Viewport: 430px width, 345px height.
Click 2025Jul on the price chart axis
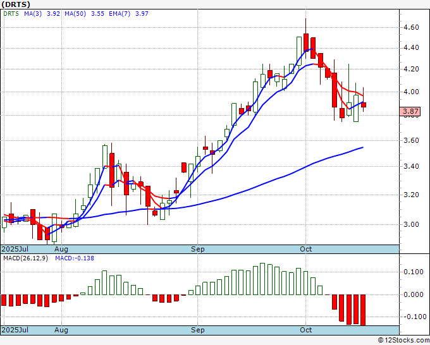coord(15,249)
